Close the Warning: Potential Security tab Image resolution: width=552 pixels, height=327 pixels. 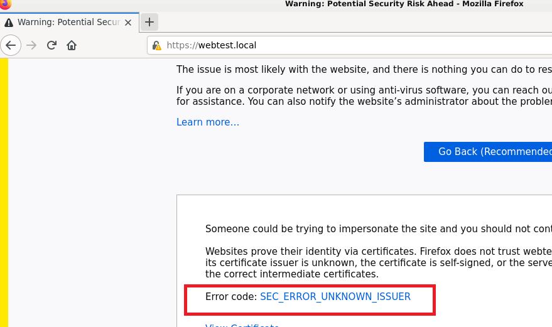click(x=128, y=23)
